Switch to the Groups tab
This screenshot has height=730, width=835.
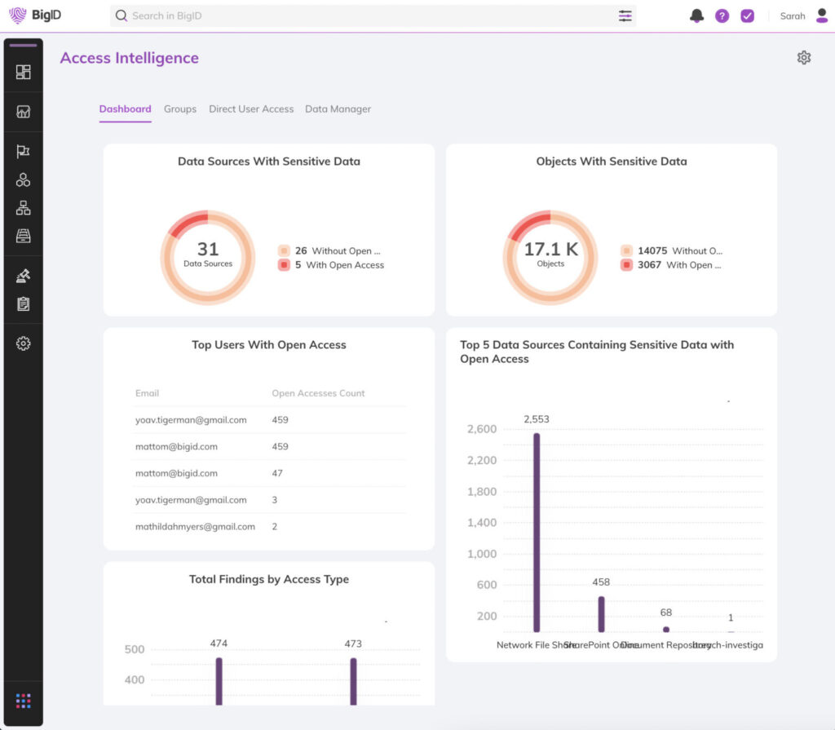(x=180, y=108)
